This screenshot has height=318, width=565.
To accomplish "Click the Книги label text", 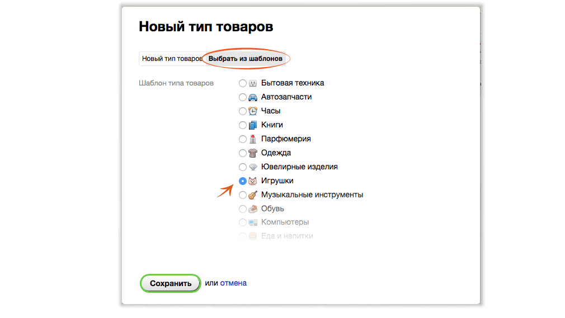I will tap(272, 125).
